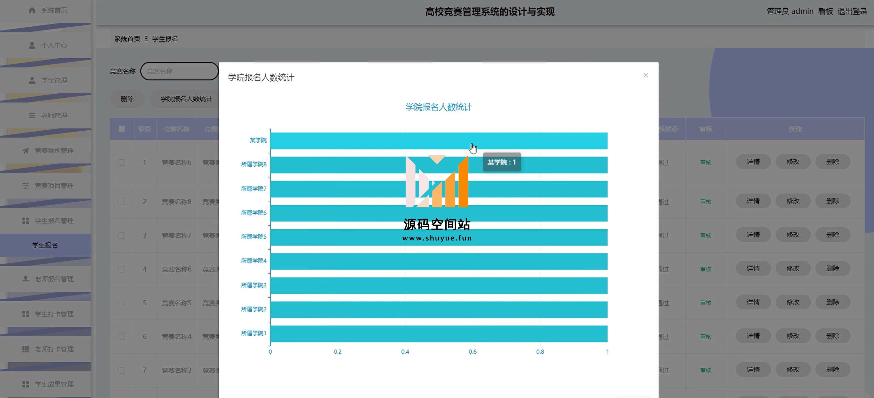Click the 竞赛类别管理 paper-plane icon
Screen dimensions: 874x398
[25, 151]
